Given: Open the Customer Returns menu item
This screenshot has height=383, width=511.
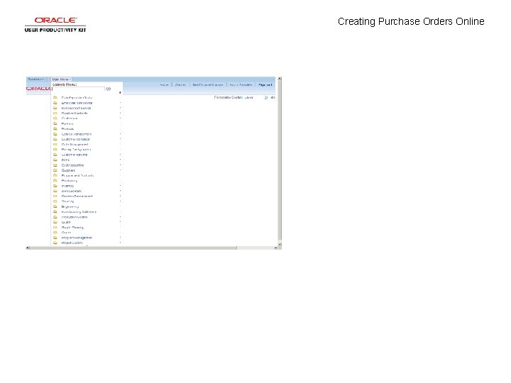Looking at the screenshot, I should coord(75,155).
